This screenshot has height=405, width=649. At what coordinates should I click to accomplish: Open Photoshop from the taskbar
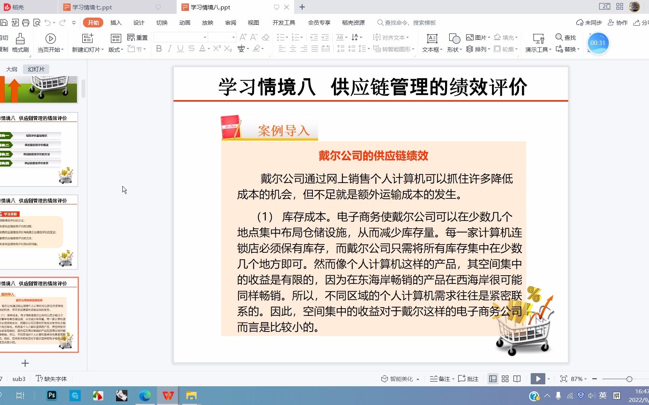pos(51,395)
